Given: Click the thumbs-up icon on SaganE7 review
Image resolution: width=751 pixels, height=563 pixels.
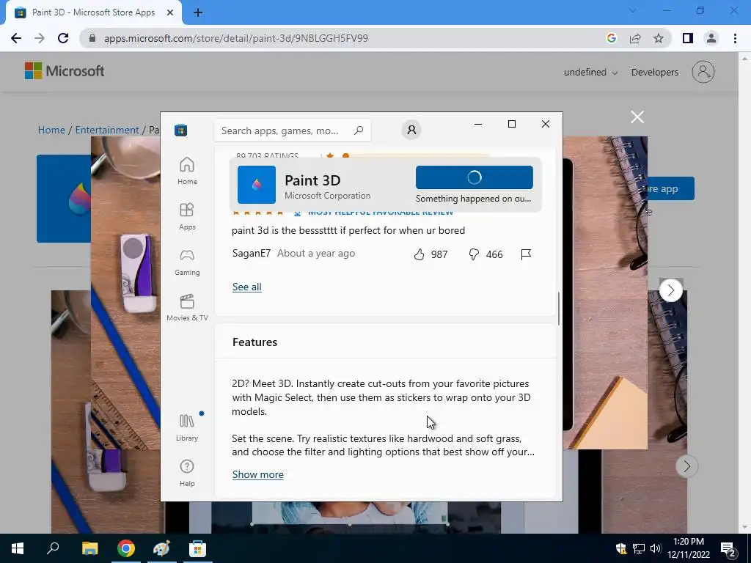Looking at the screenshot, I should point(419,254).
